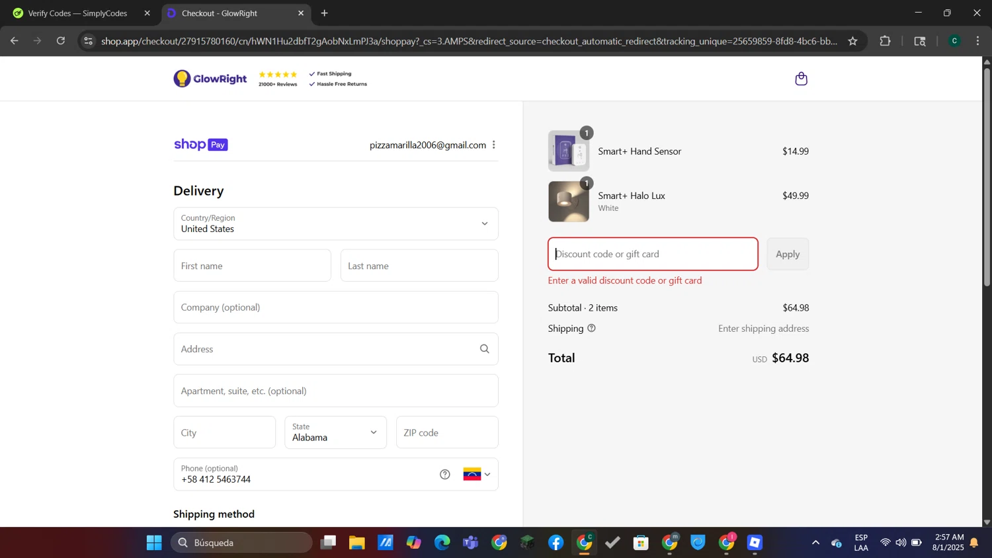Click the discount code or gift card field
This screenshot has width=992, height=558.
pyautogui.click(x=653, y=254)
